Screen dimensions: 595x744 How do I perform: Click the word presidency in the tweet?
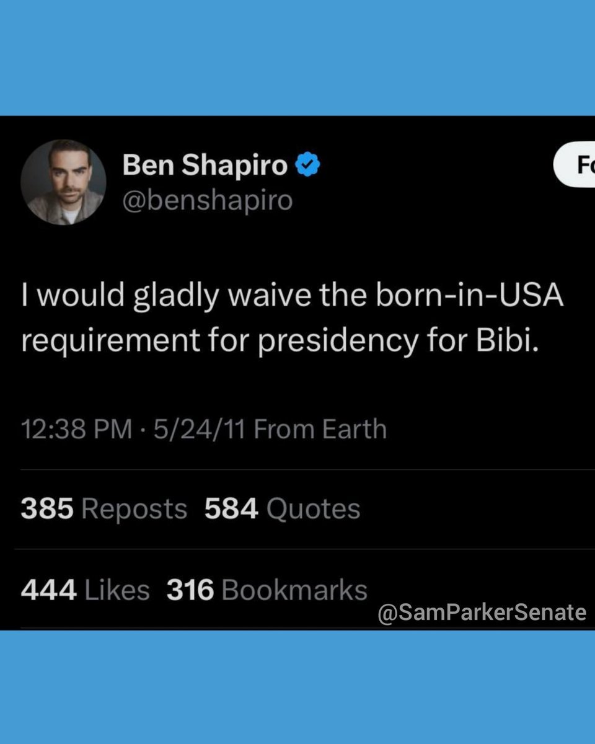(x=337, y=340)
